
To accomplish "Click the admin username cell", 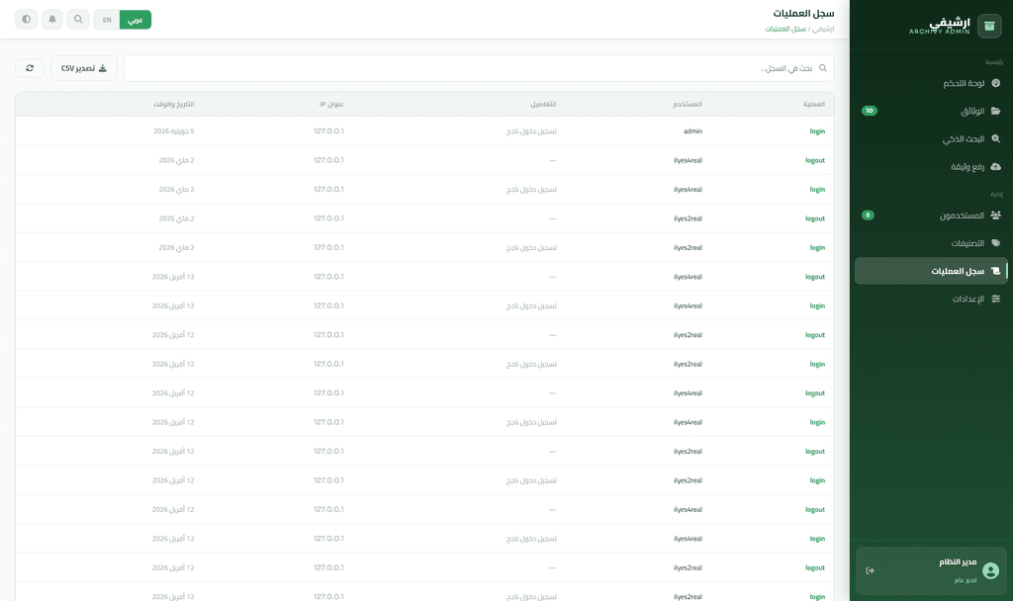I will [x=692, y=131].
